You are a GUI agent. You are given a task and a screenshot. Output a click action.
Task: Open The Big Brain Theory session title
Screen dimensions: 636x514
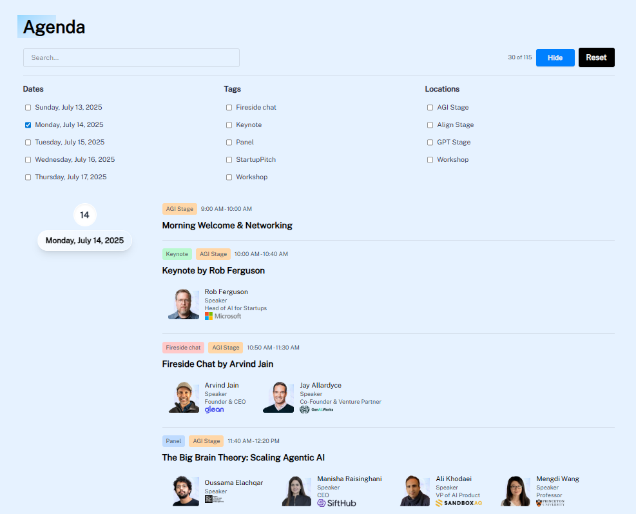pyautogui.click(x=243, y=458)
